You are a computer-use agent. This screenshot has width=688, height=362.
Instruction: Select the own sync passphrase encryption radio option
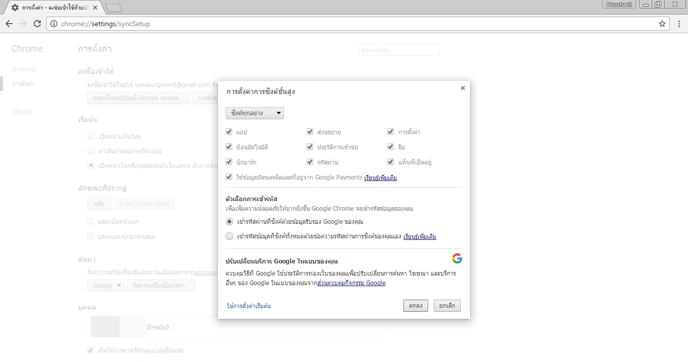coord(230,236)
